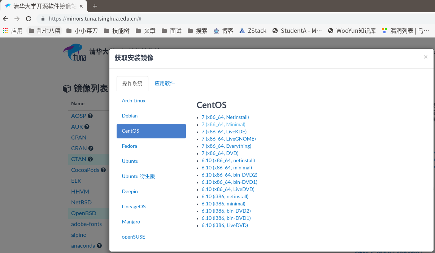Screen dimensions: 435x253
Task: Select LineageOS in the OS list
Action: pos(151,207)
